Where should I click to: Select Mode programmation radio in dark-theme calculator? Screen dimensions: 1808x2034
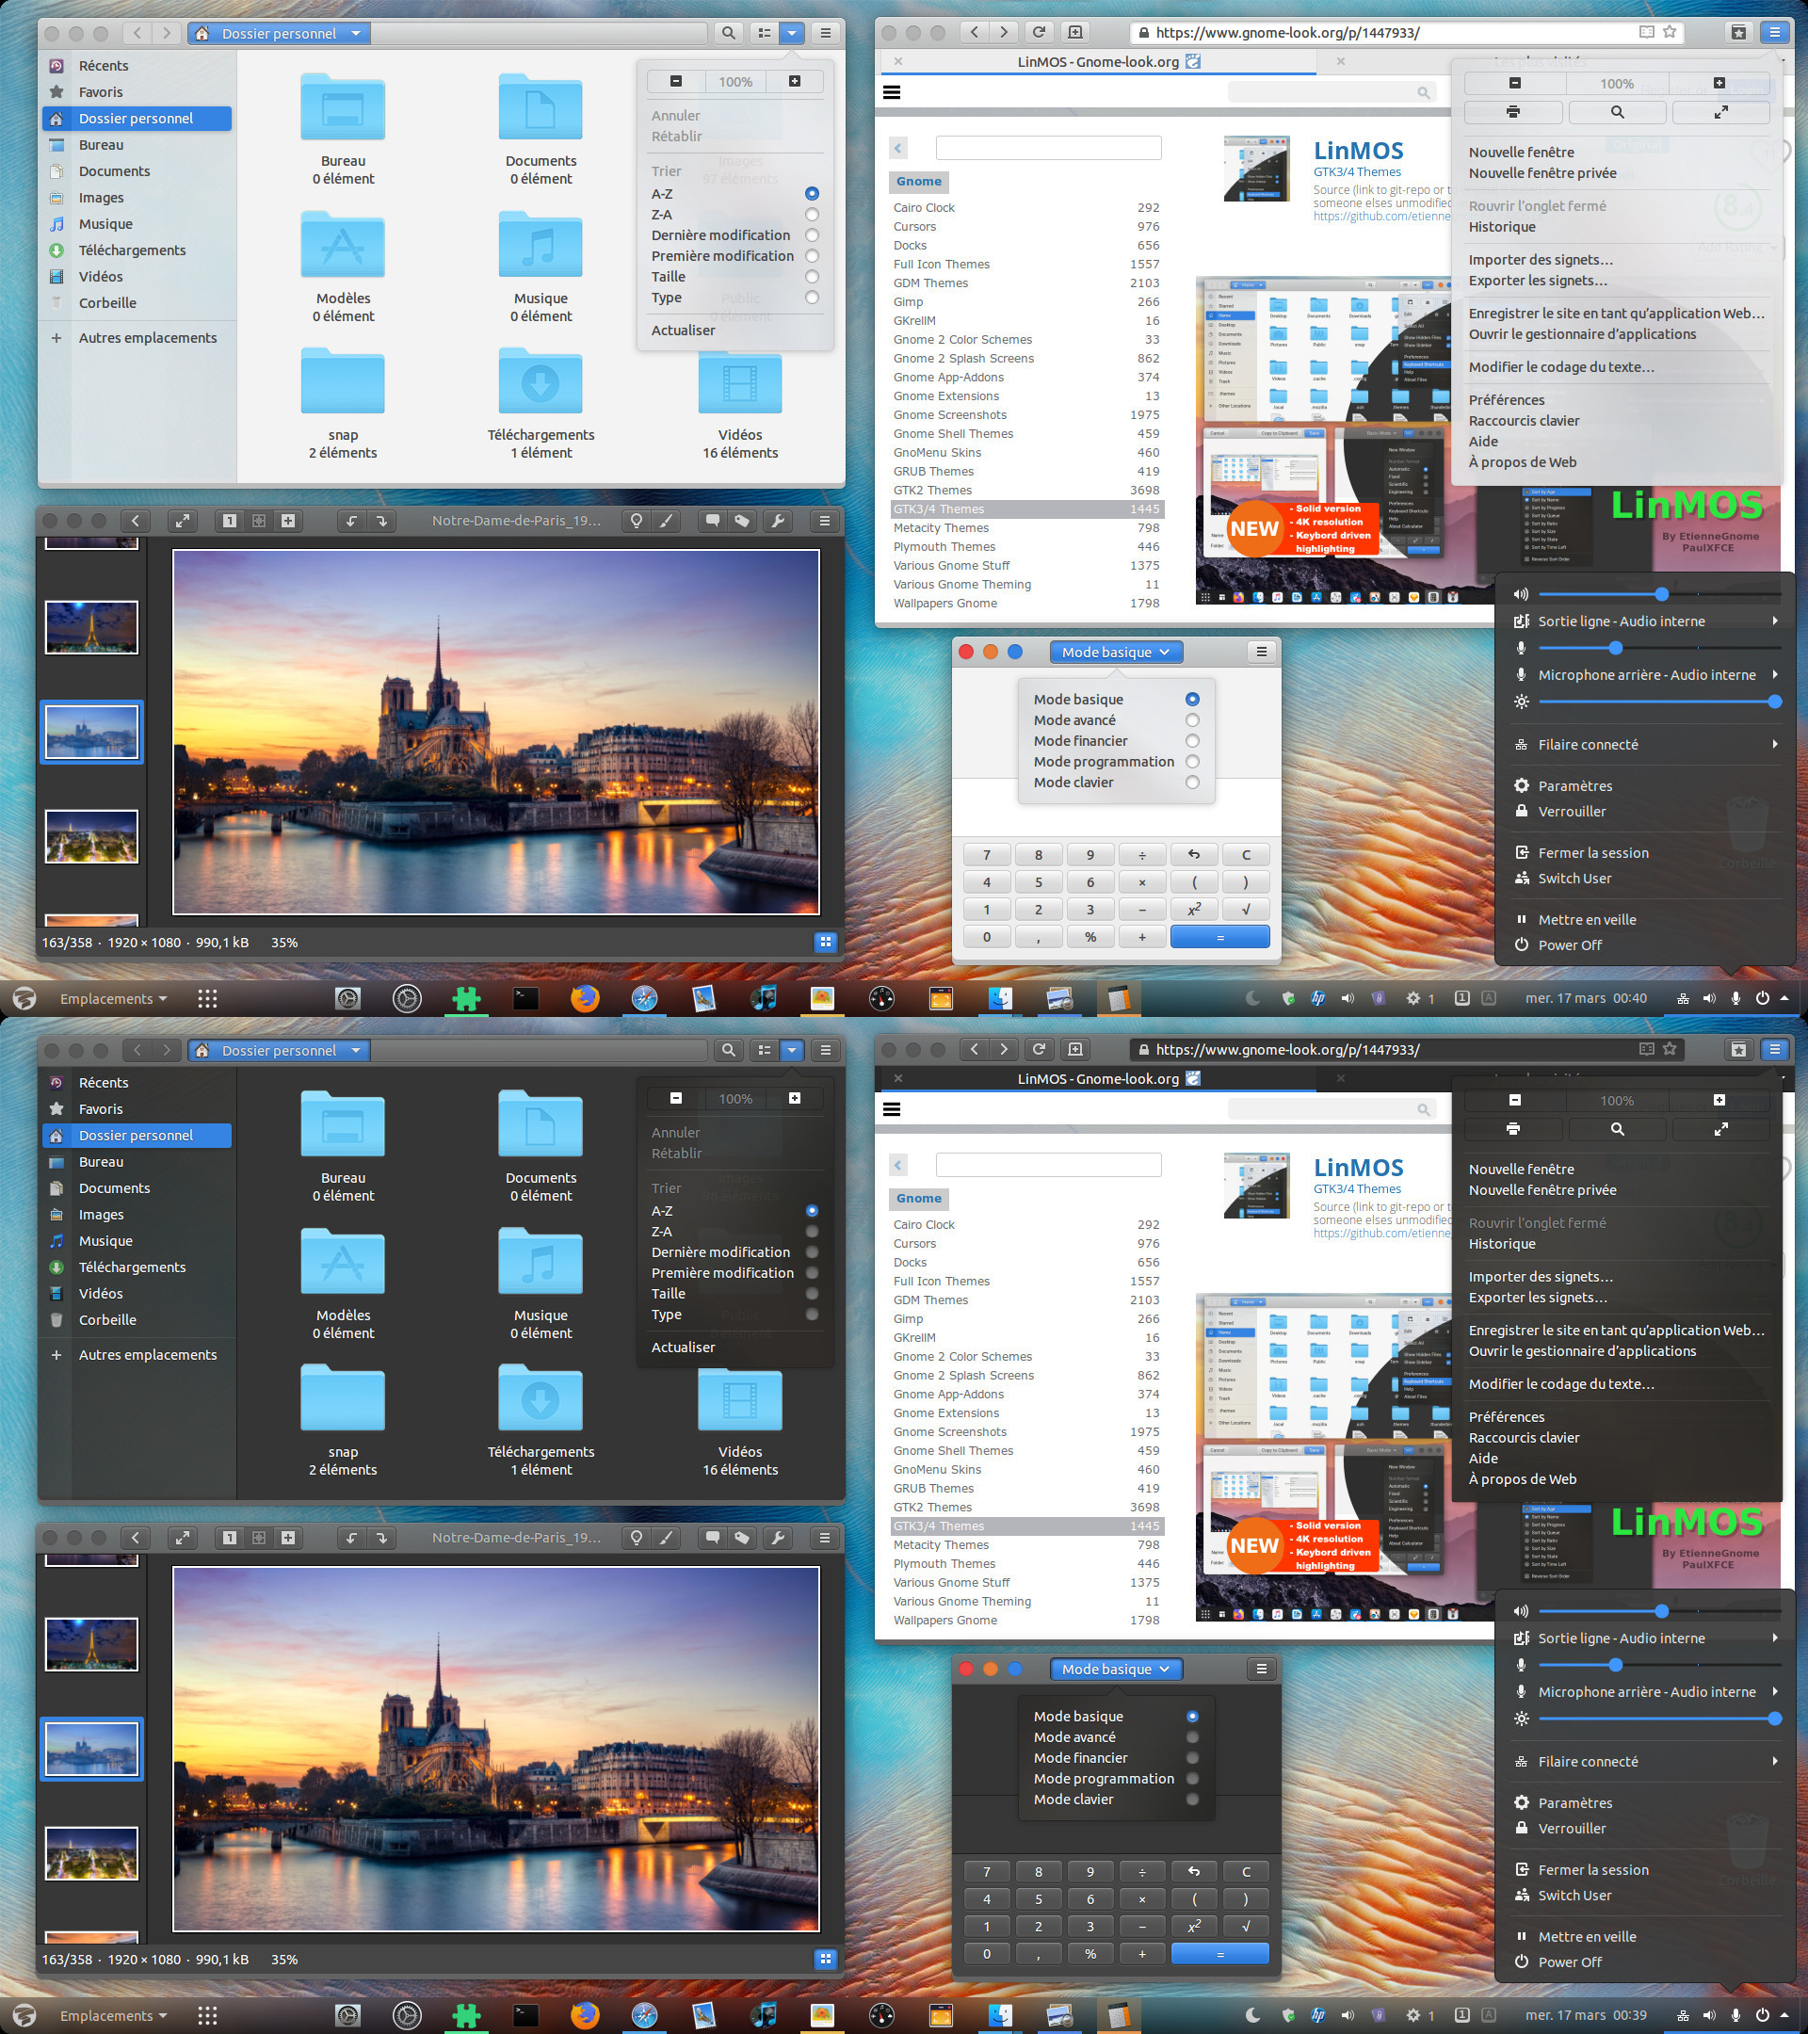click(x=1192, y=1778)
